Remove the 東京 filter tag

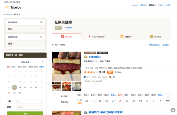(58, 28)
